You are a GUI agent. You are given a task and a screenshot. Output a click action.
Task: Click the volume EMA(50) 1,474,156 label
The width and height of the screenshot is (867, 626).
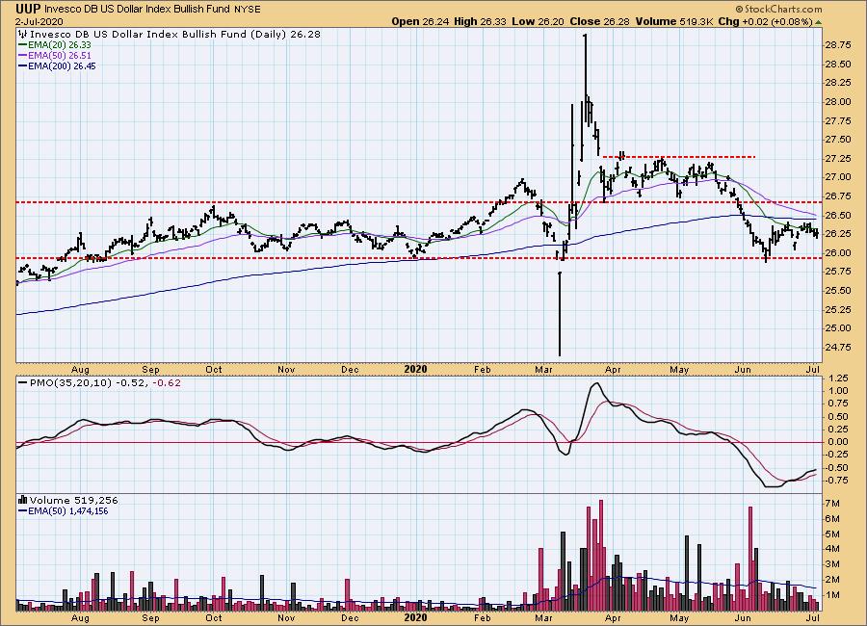(x=68, y=511)
